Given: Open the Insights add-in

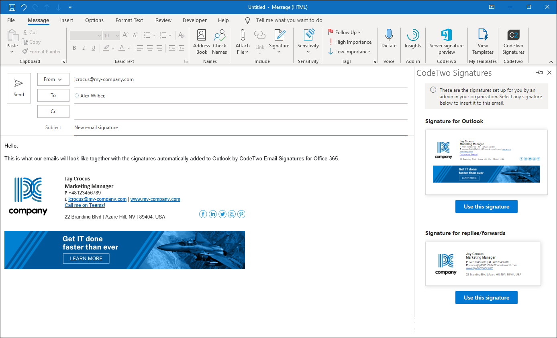Looking at the screenshot, I should tap(413, 39).
